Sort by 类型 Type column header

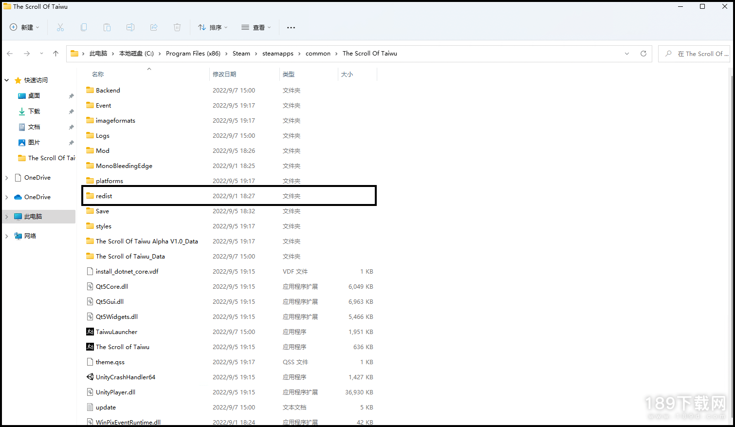click(289, 74)
